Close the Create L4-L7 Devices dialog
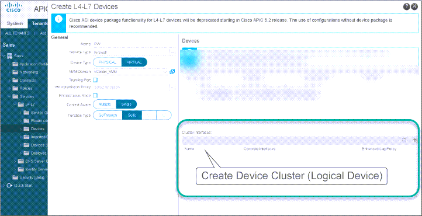422x216 pixels. click(x=414, y=7)
